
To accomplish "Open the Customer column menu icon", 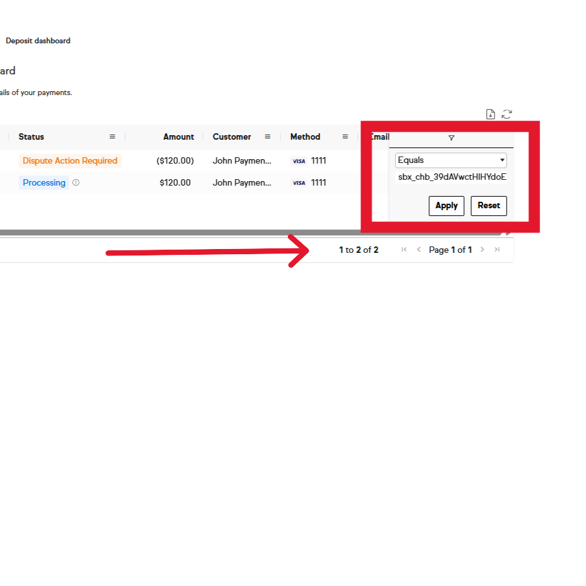I will point(268,137).
